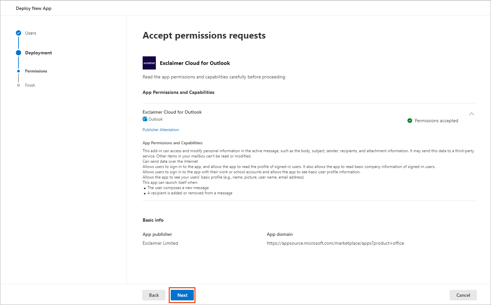Collapse the Exclaimer Cloud permissions section
The width and height of the screenshot is (491, 305).
click(x=472, y=114)
